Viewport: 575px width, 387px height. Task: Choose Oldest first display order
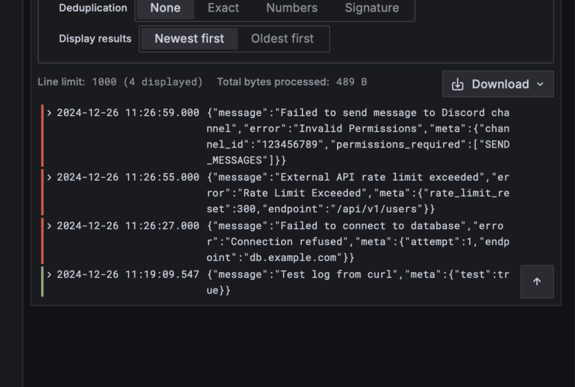[282, 39]
